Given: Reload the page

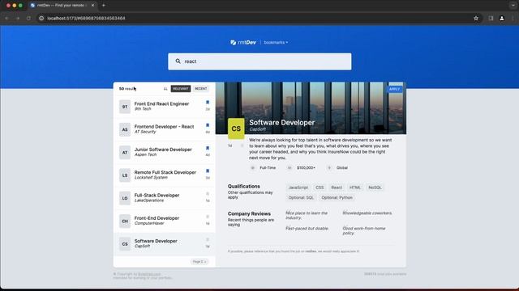Looking at the screenshot, I should point(28,18).
